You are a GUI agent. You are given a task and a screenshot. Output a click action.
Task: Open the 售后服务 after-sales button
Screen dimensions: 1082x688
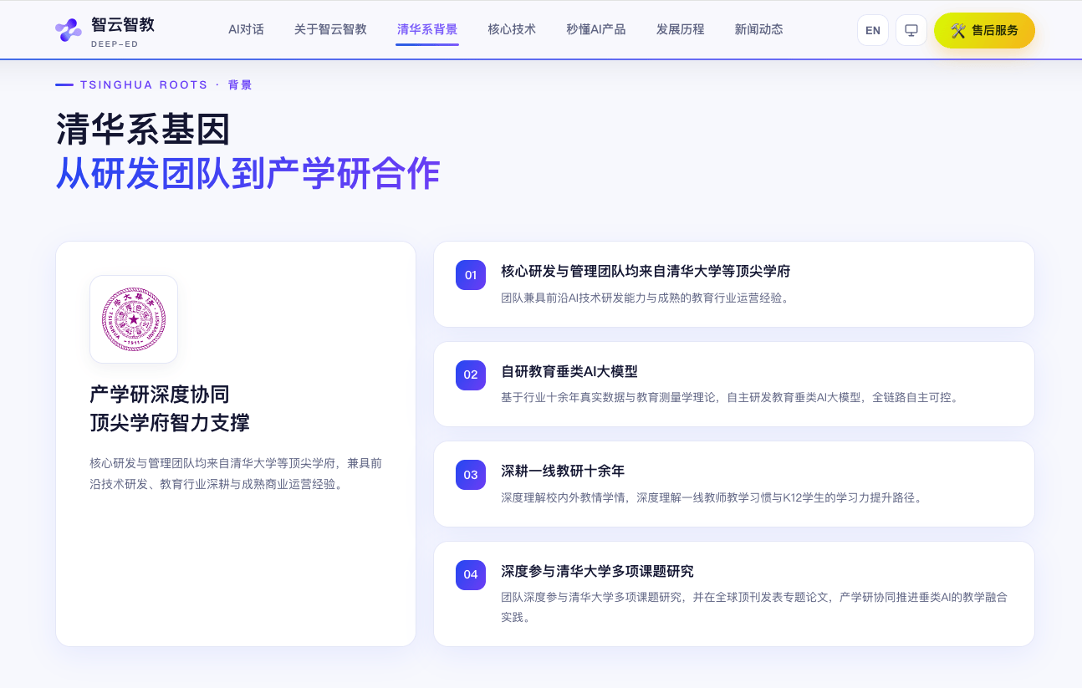[x=984, y=30]
